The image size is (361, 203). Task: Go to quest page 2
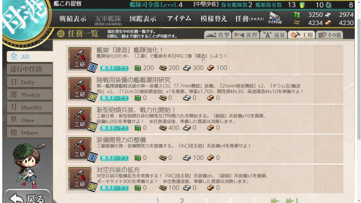pos(182,200)
